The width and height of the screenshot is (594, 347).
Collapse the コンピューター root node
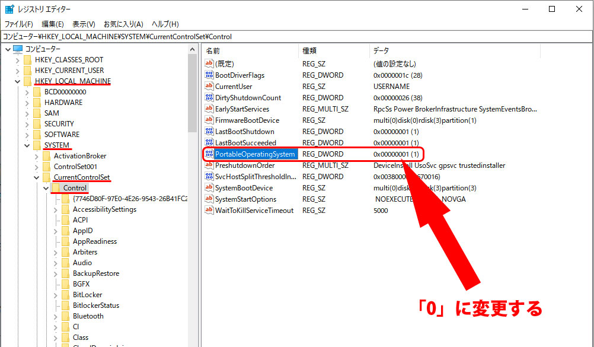coord(8,49)
